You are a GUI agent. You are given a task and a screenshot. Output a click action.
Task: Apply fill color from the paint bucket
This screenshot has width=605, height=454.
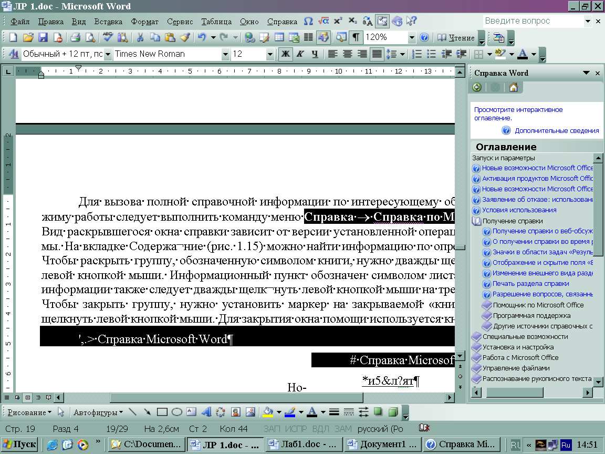[268, 412]
